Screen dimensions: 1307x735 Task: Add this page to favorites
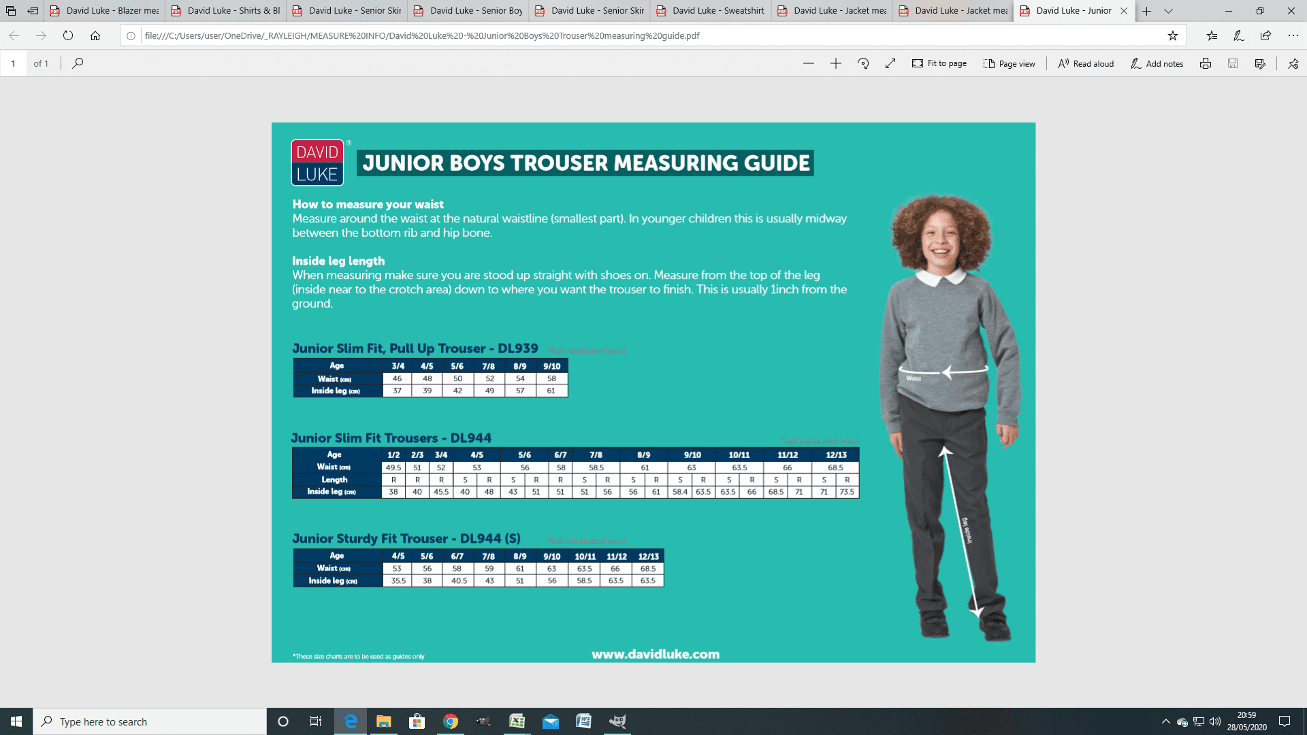click(x=1173, y=35)
